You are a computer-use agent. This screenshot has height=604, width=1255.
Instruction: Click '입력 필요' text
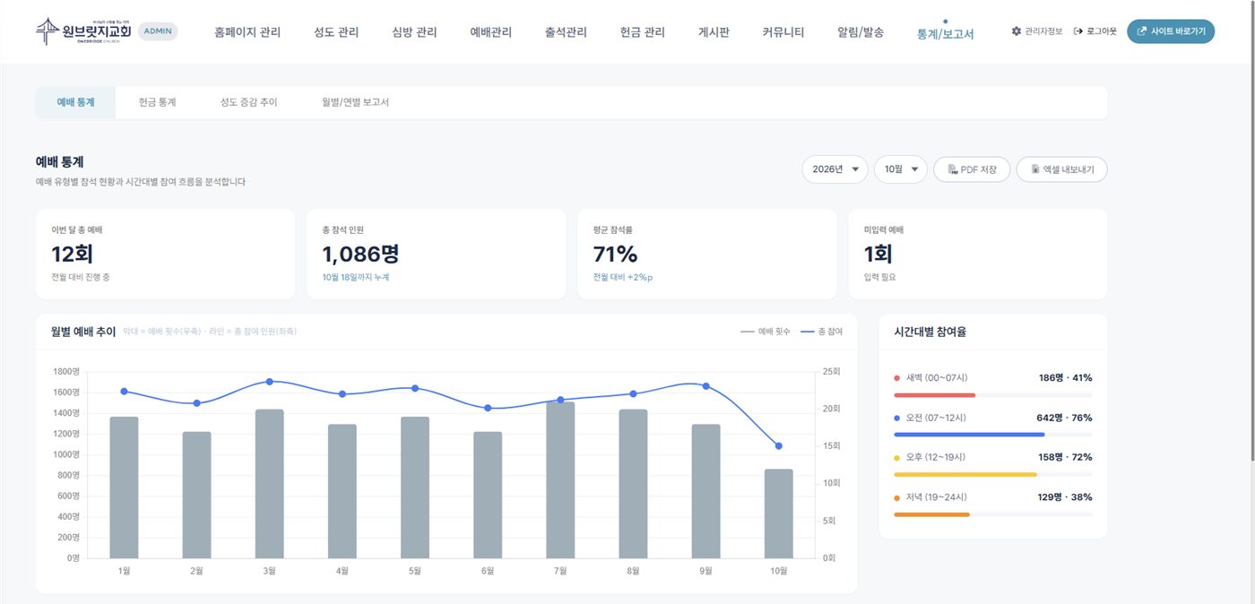coord(879,277)
